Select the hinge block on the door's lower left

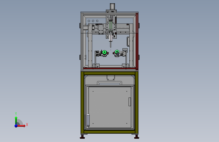point(88,120)
